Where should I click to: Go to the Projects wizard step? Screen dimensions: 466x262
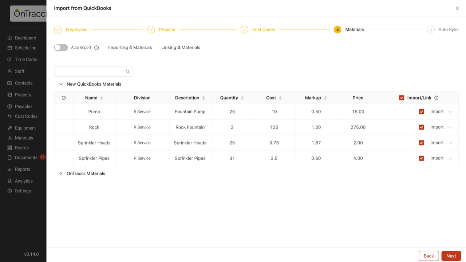click(x=161, y=30)
